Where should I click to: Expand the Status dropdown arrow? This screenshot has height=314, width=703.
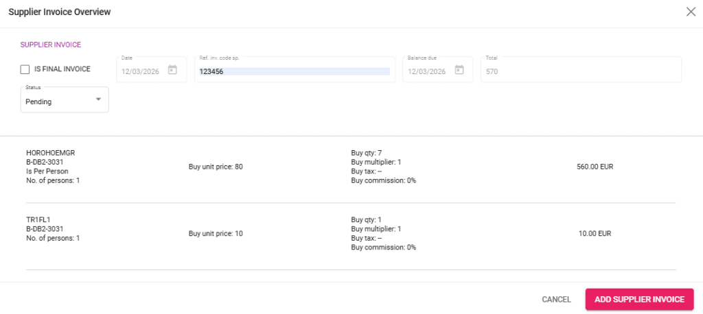pyautogui.click(x=98, y=99)
